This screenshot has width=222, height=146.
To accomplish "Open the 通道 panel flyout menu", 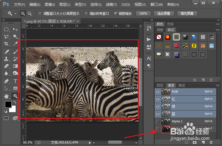I will coord(218,85).
